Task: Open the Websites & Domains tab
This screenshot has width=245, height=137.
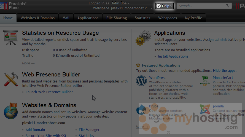Action: point(38,18)
